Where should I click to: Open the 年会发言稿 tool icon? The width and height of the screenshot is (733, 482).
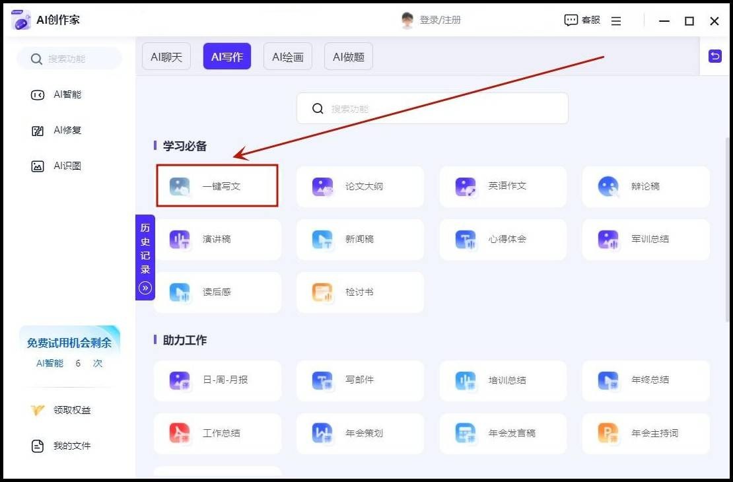pyautogui.click(x=466, y=433)
